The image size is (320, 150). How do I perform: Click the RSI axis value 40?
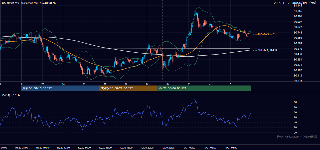point(295,122)
